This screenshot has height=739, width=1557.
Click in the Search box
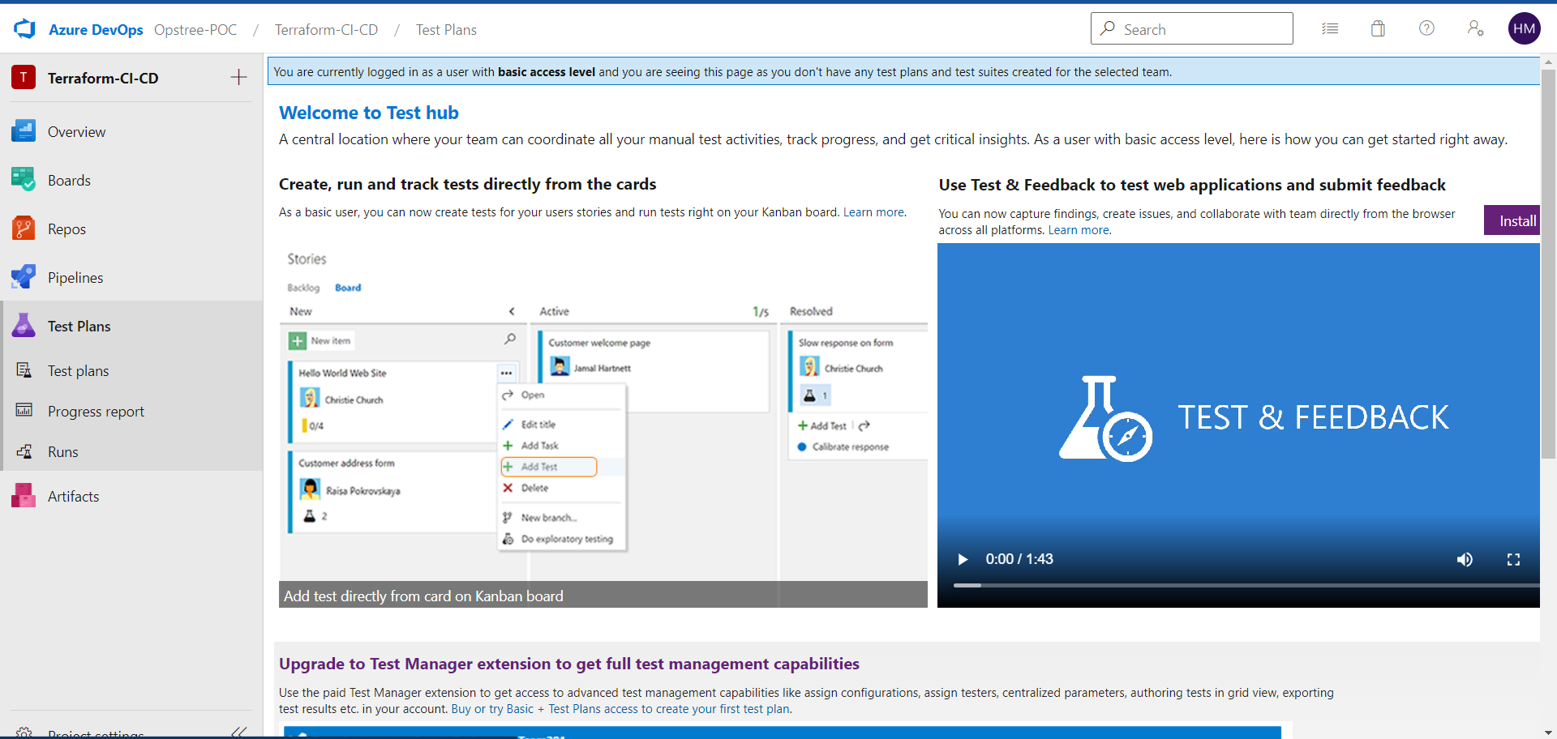pyautogui.click(x=1191, y=28)
